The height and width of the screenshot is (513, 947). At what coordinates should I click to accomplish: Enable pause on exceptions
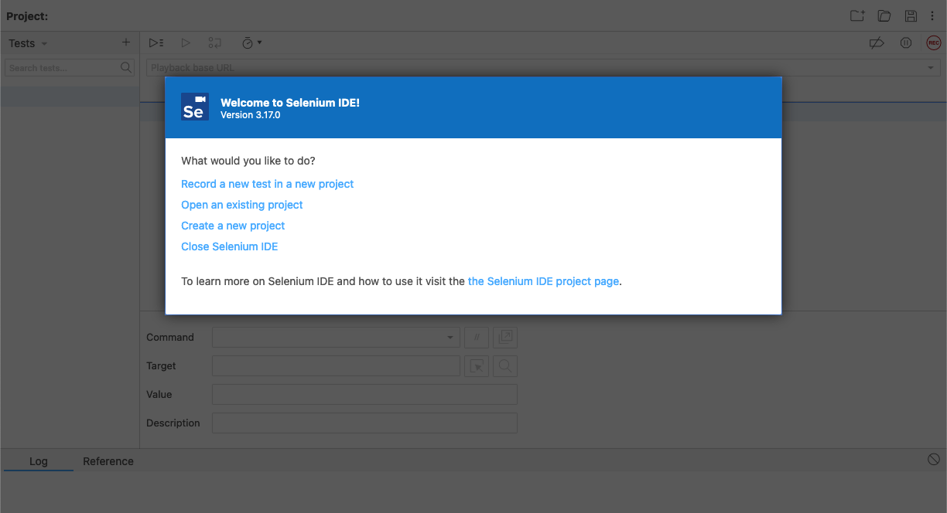click(906, 42)
